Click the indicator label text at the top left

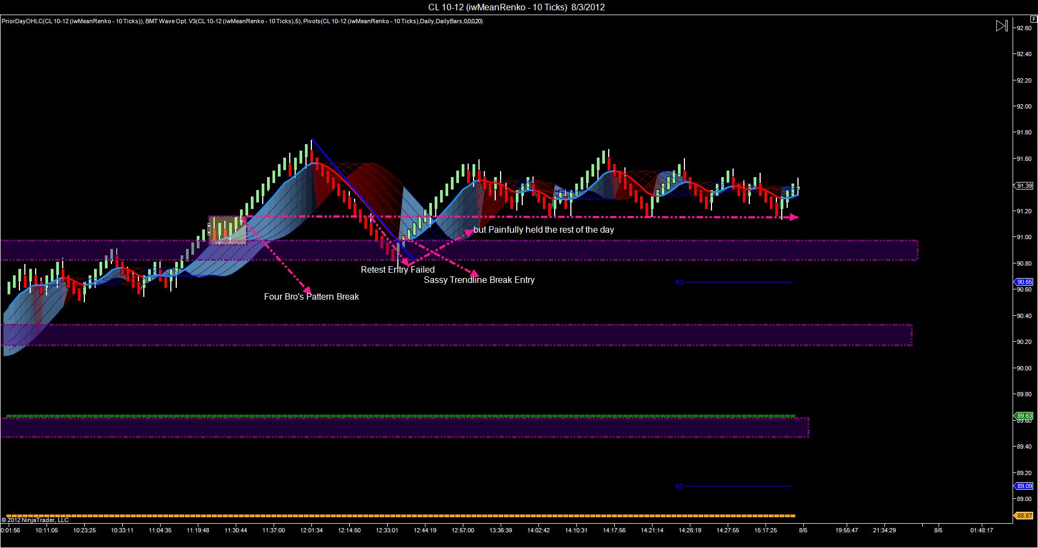click(x=242, y=21)
